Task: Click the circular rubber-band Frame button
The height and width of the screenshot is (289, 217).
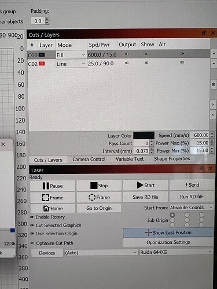Action: click(x=99, y=197)
